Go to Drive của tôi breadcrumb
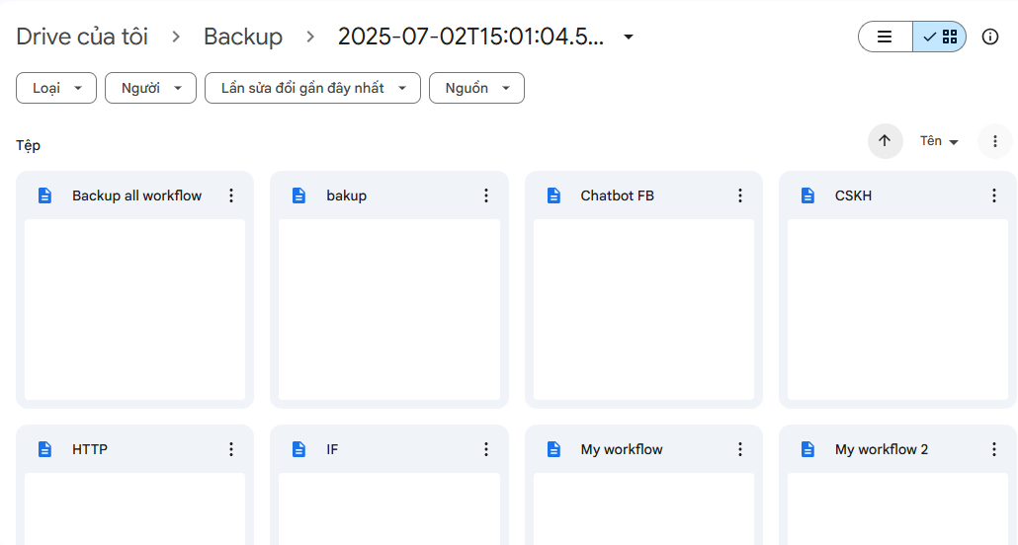The height and width of the screenshot is (545, 1018). click(x=82, y=37)
